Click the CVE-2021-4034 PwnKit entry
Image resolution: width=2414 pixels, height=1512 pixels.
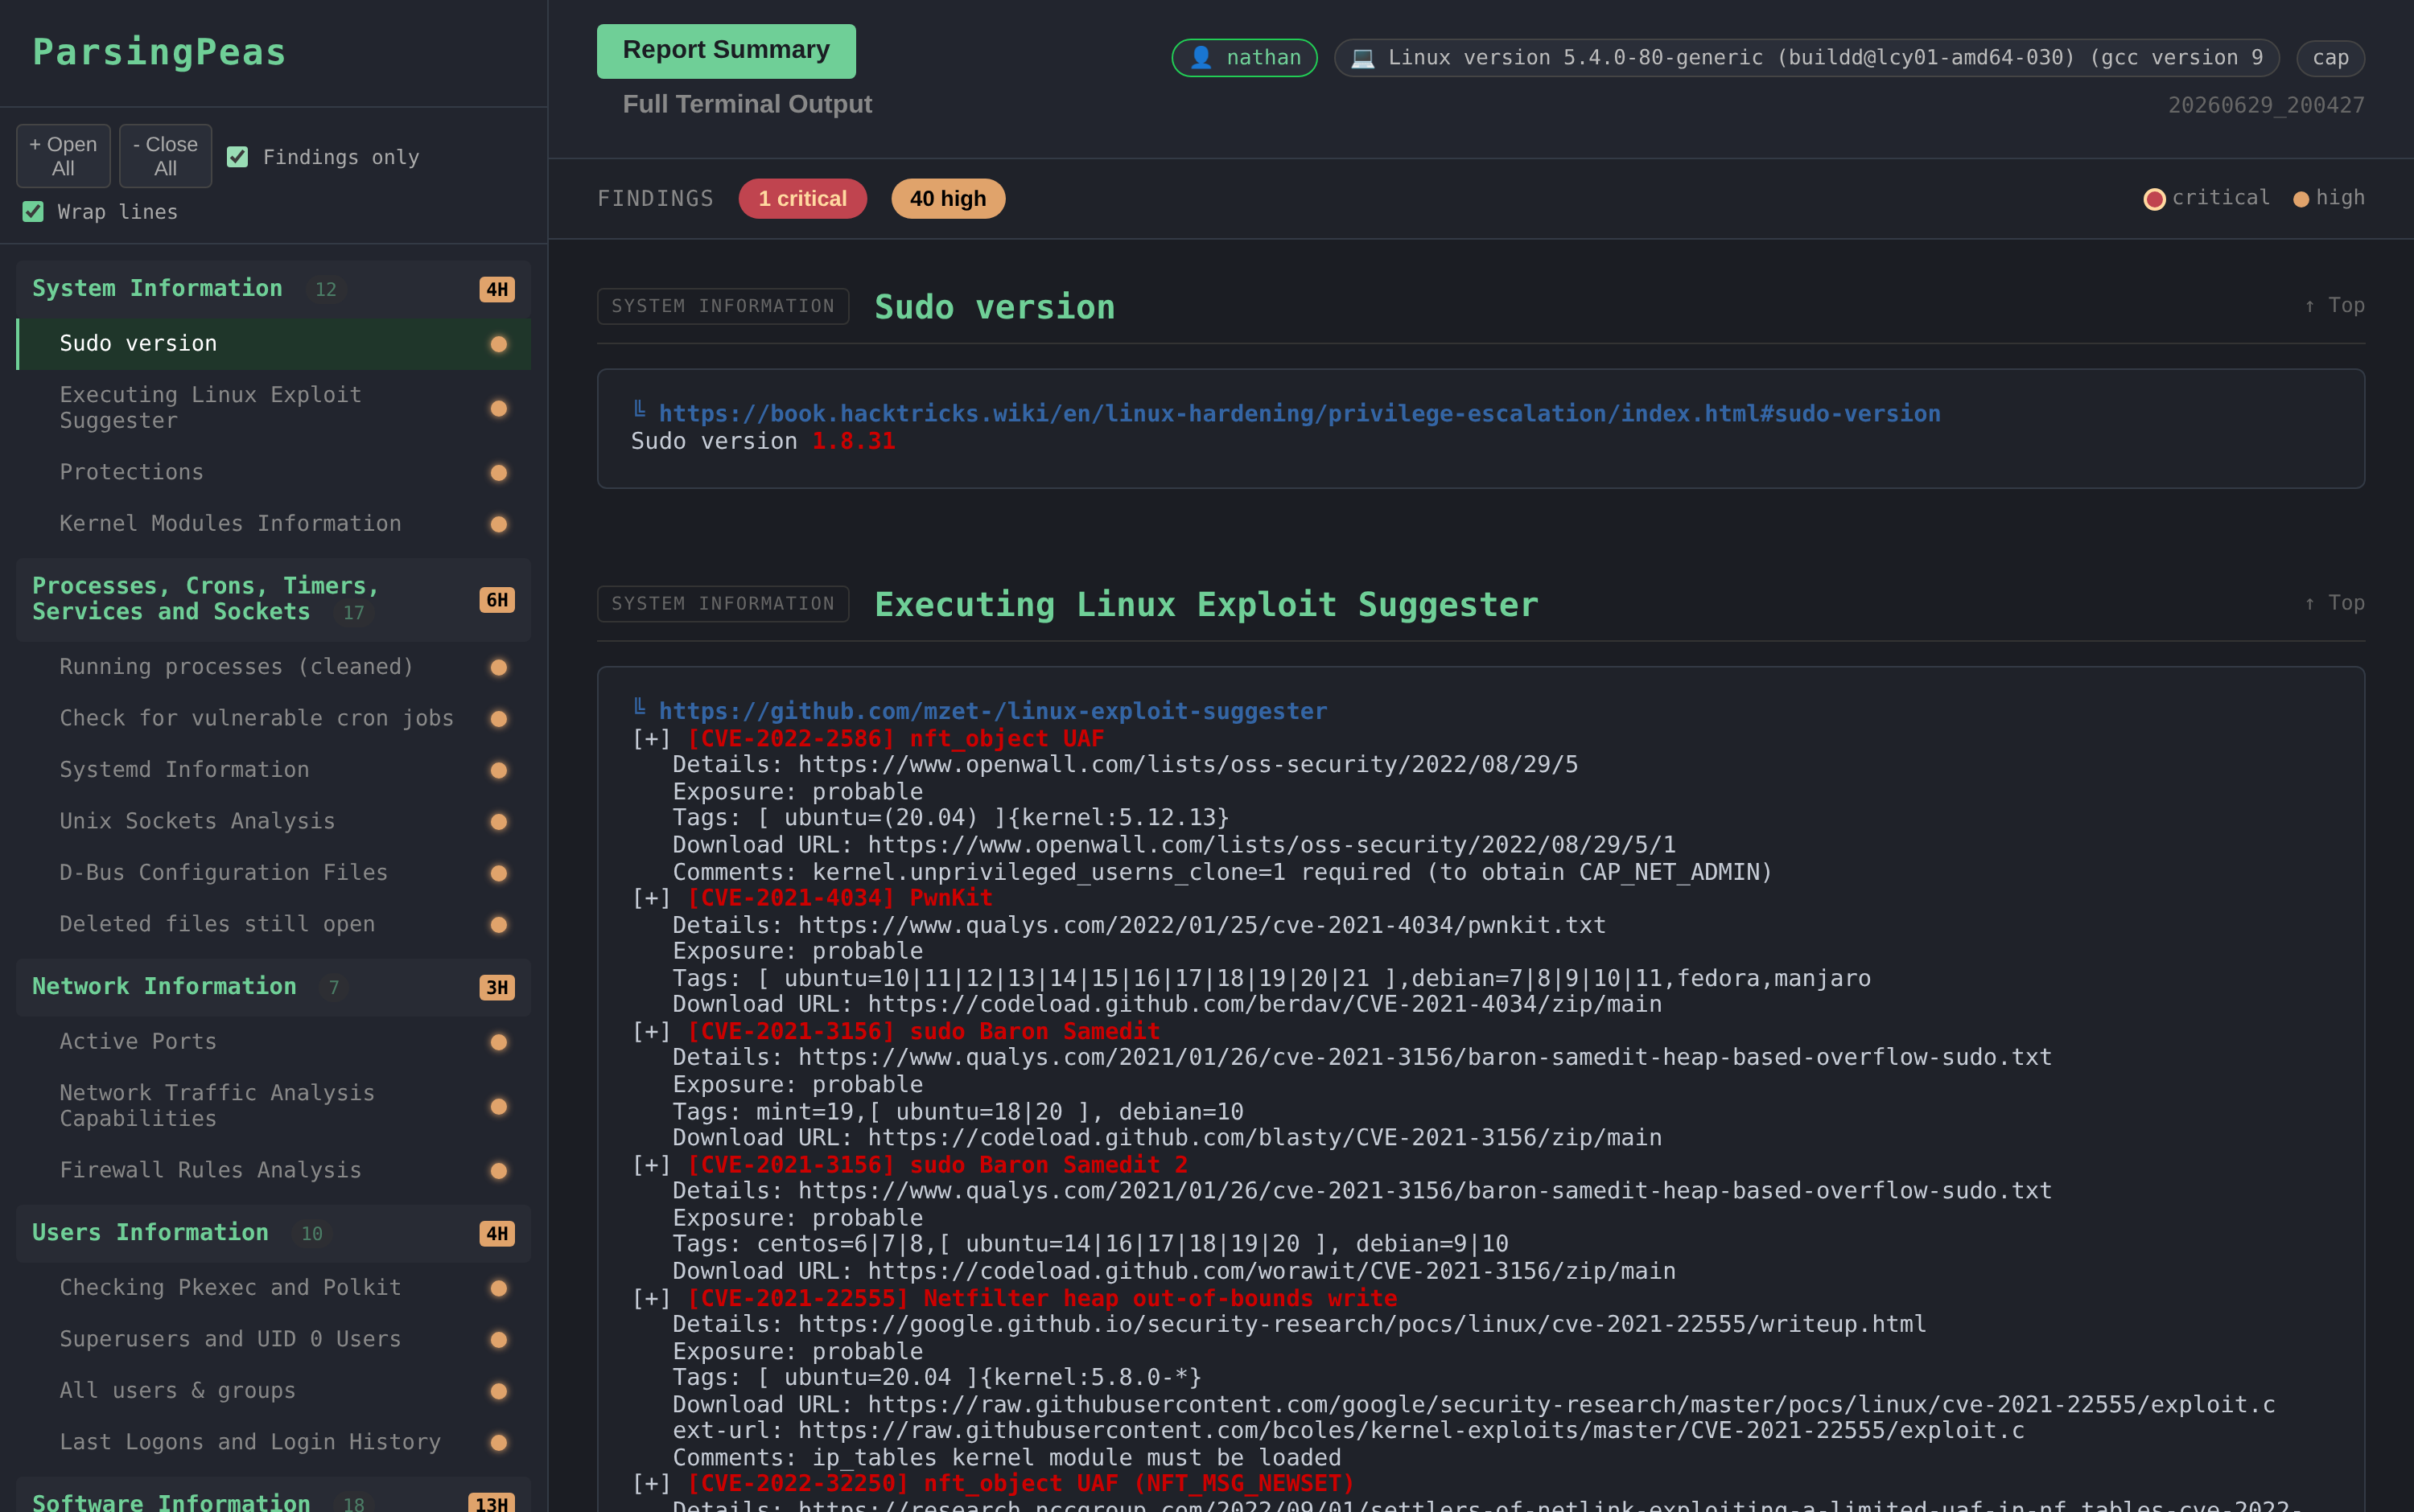click(840, 898)
